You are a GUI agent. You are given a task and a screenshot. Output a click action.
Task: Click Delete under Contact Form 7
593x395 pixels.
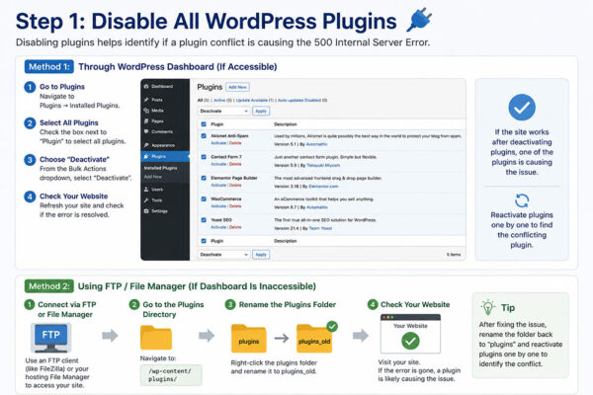click(x=235, y=164)
